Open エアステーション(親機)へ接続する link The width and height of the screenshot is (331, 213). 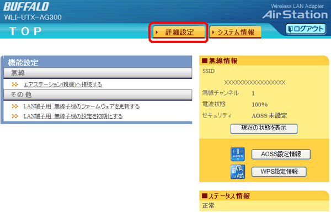pos(63,84)
